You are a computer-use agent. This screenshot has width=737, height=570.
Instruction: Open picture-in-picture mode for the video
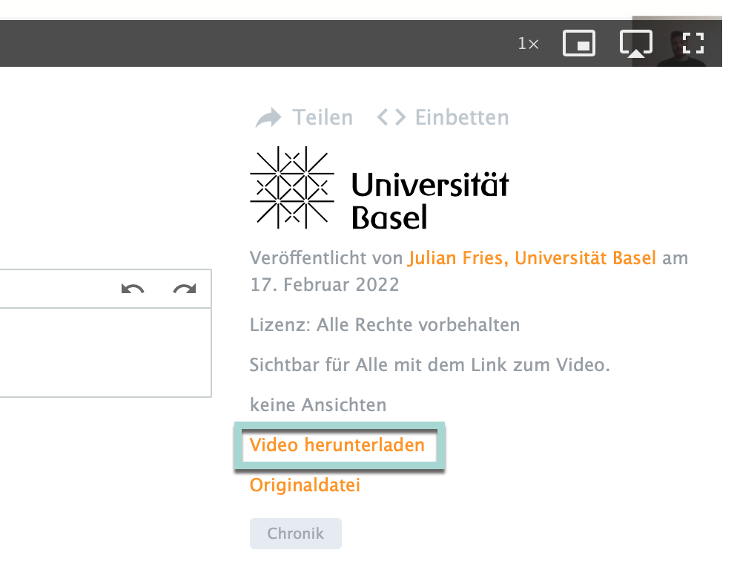point(578,44)
